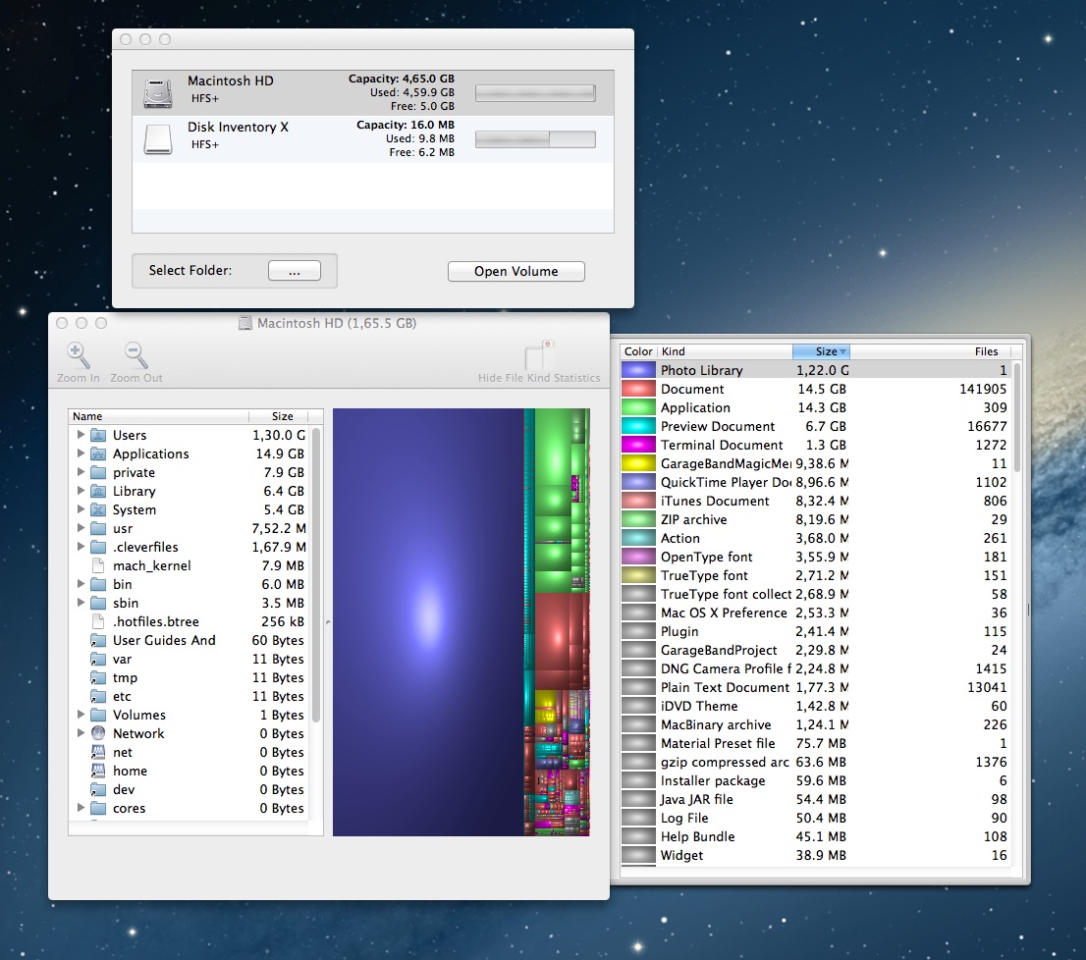Click the mach_kernel file icon

(x=98, y=565)
